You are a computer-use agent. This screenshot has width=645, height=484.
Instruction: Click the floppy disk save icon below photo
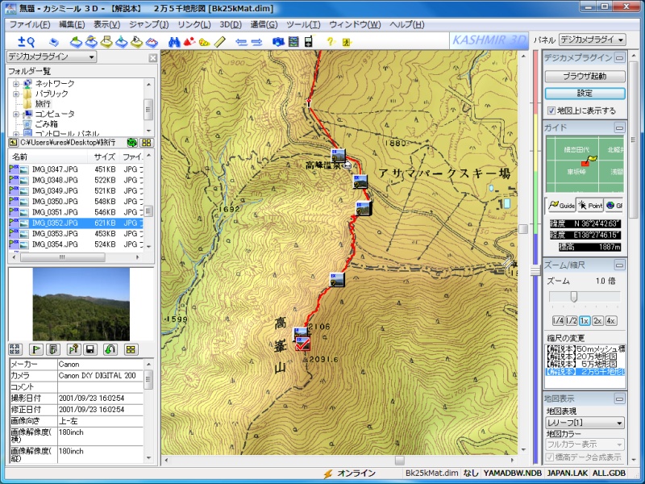(x=90, y=349)
